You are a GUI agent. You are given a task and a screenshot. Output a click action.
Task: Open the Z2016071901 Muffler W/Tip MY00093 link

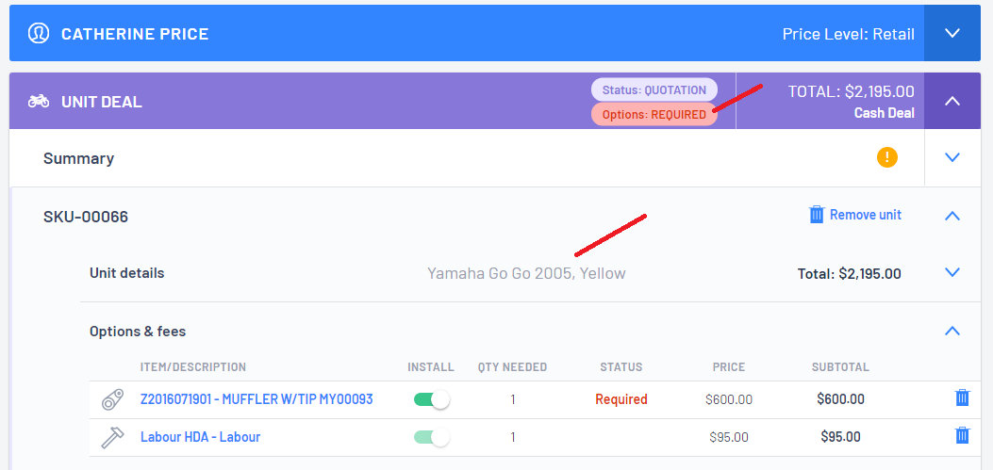click(x=257, y=399)
